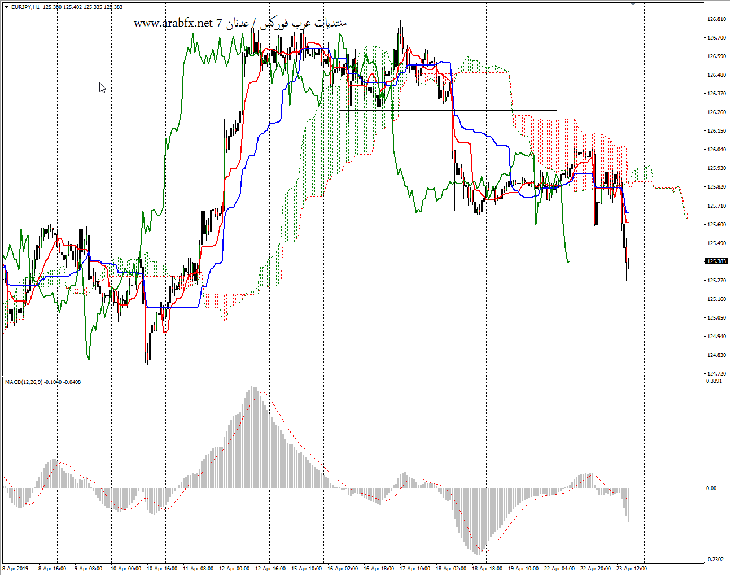
Task: Click the 12 Apr 00:00 time label
Action: pos(234,569)
